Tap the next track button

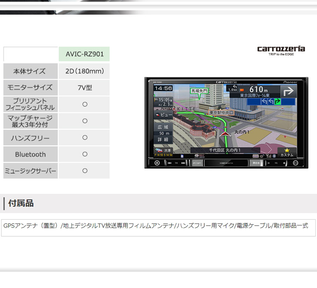183,163
